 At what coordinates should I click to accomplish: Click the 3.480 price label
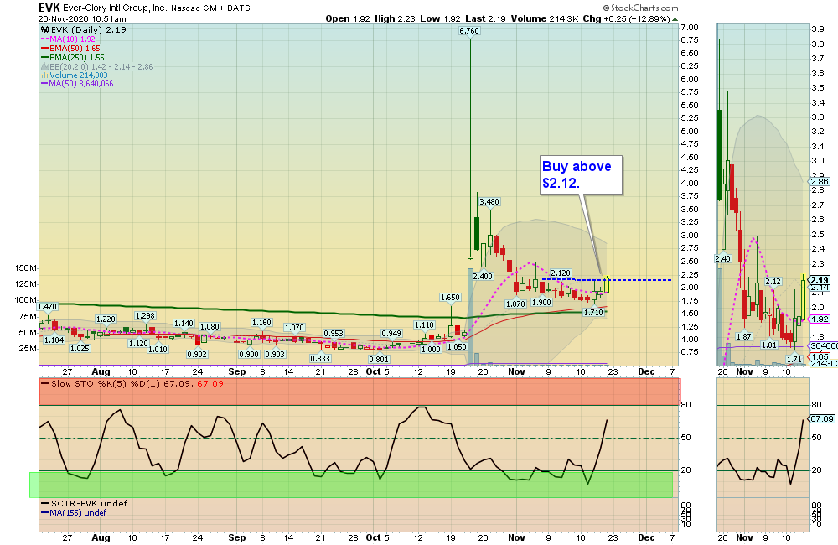coord(489,201)
